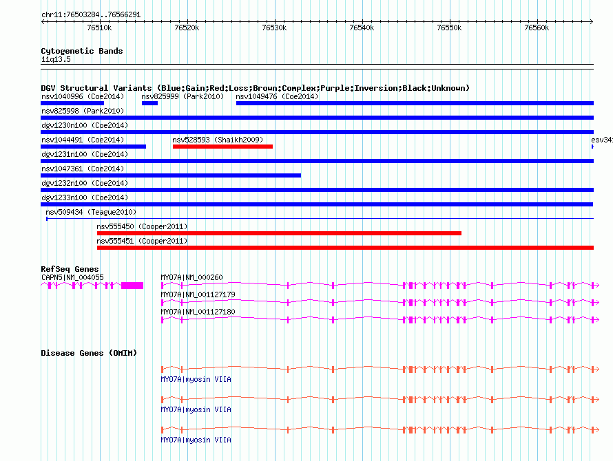Open the nsv1049476 (Coe2014) variant label
Image resolution: width=613 pixels, height=461 pixels.
(277, 96)
